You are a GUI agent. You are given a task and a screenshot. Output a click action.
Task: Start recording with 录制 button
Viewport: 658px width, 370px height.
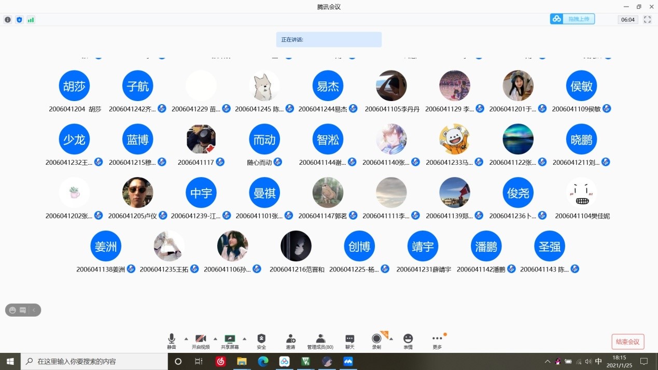[x=376, y=340]
